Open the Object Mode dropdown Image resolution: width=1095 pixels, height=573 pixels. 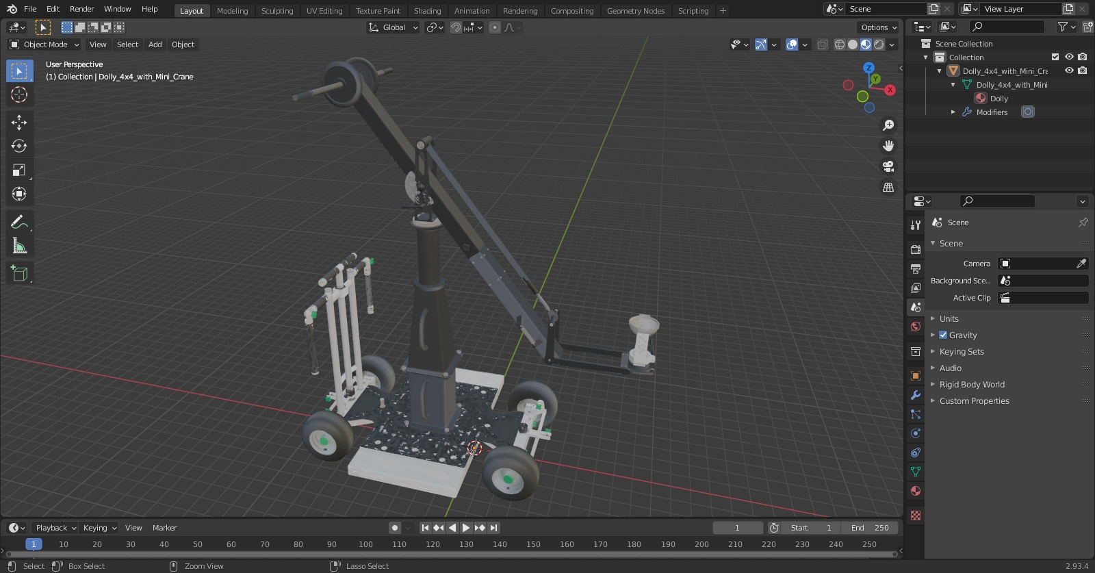tap(44, 44)
